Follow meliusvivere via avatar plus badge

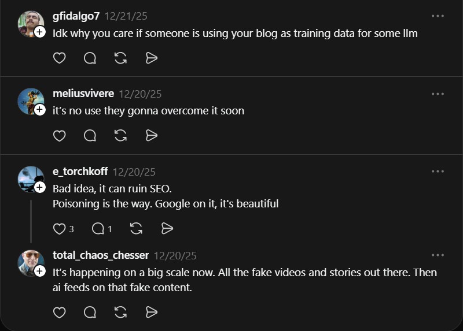coord(40,110)
